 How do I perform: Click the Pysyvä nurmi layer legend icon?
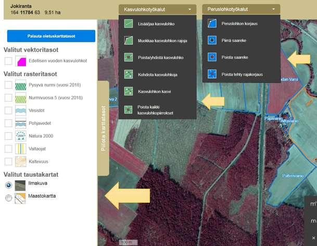[x=21, y=85]
